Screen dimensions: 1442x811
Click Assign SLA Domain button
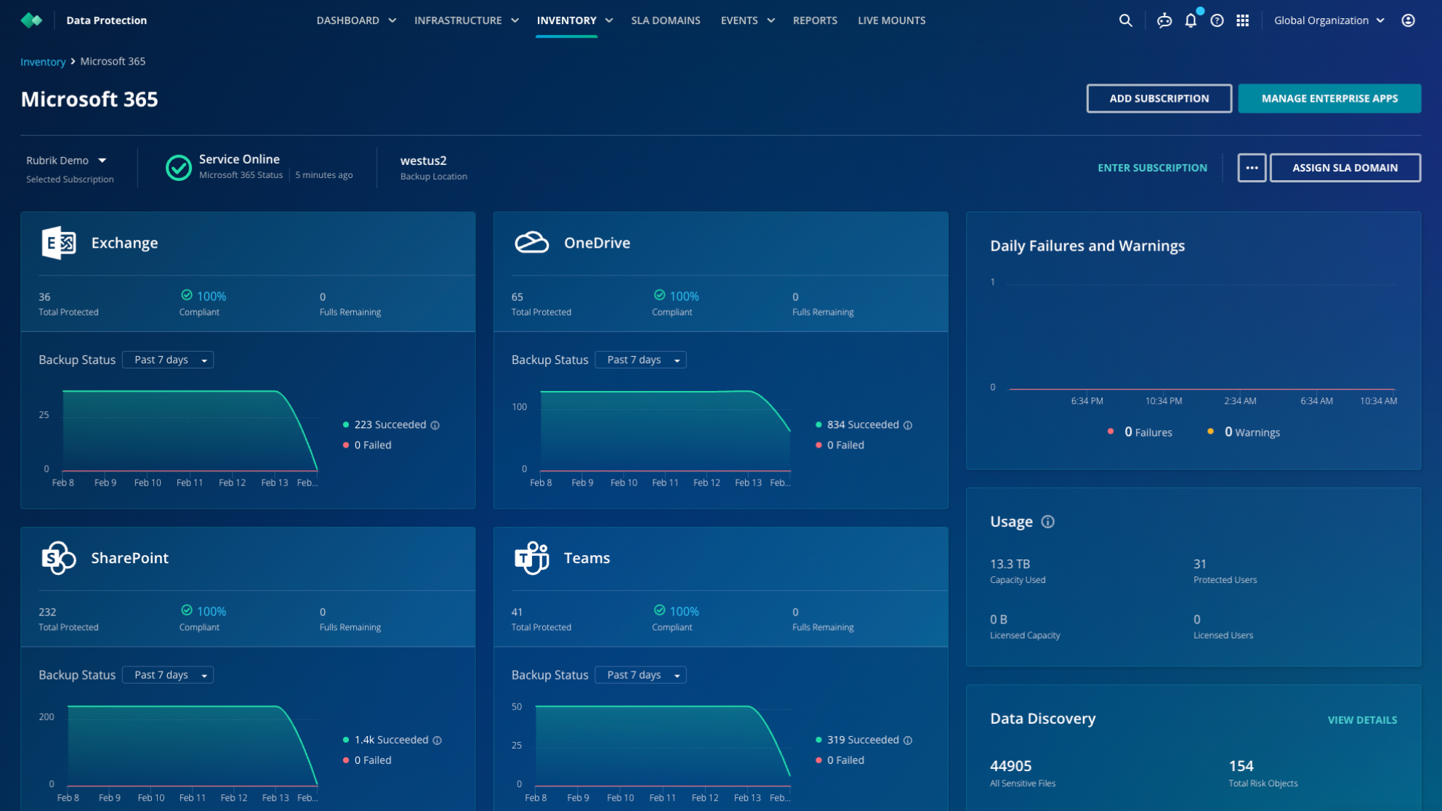[x=1345, y=168]
